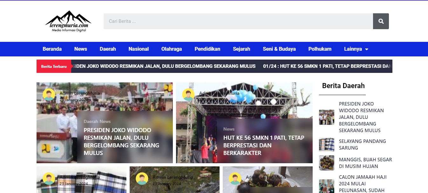Expand the Lainnya dropdown menu

[356, 49]
